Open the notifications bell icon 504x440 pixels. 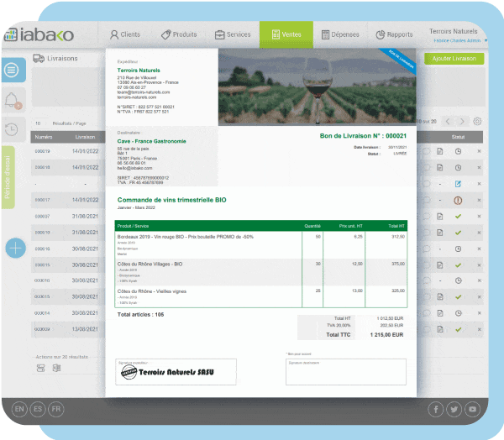(x=12, y=100)
